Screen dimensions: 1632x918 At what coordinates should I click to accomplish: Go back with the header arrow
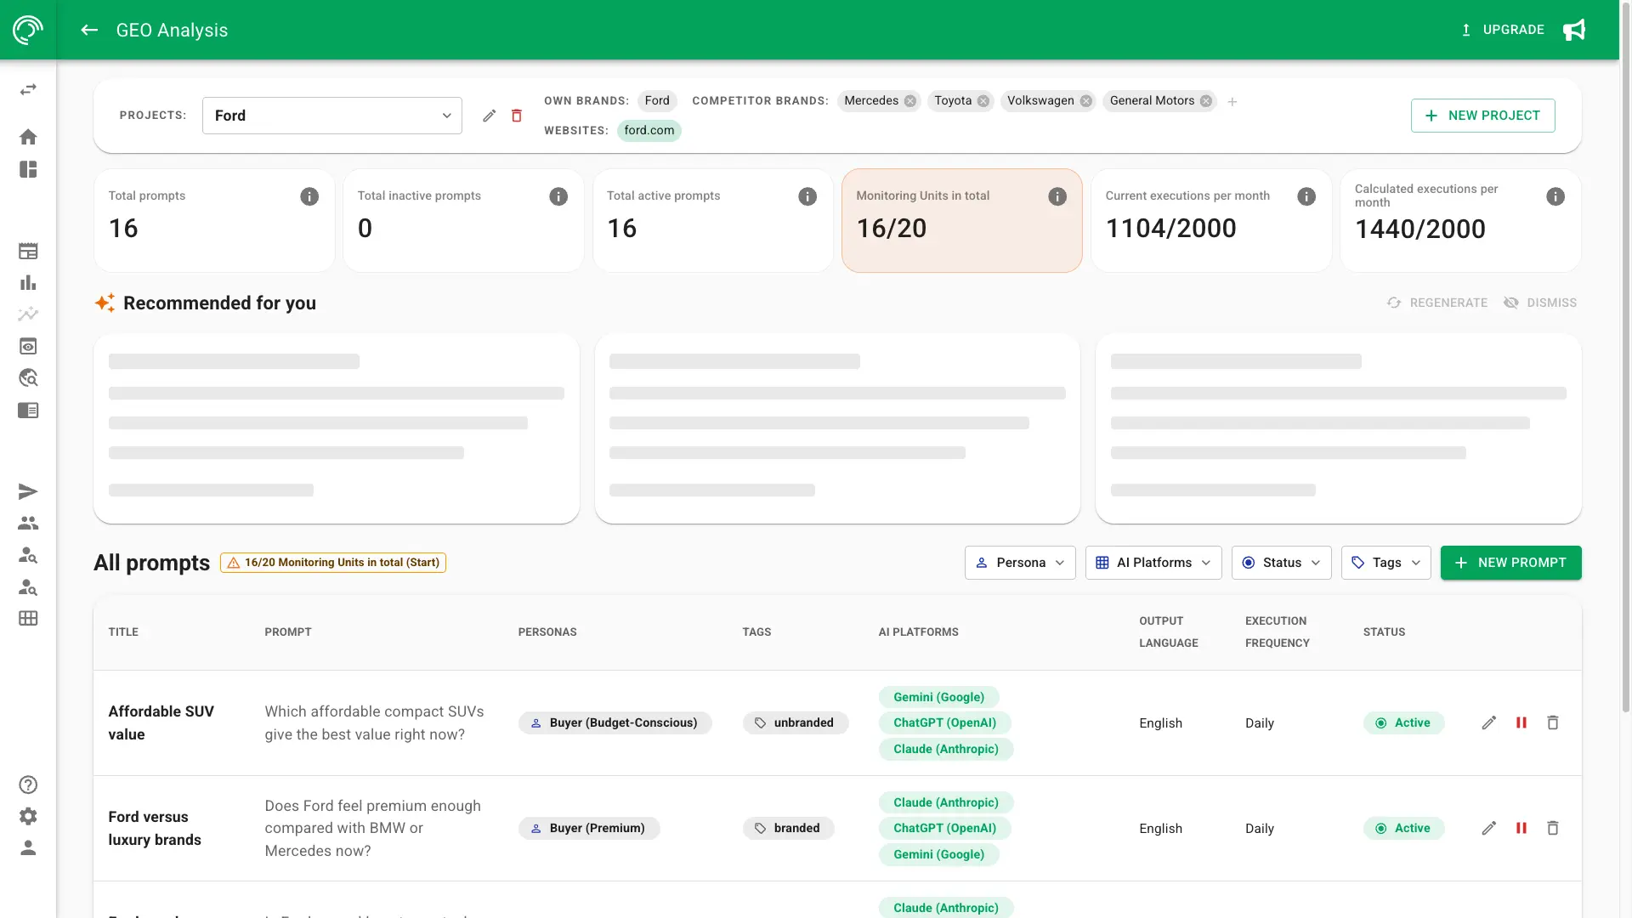pos(89,30)
